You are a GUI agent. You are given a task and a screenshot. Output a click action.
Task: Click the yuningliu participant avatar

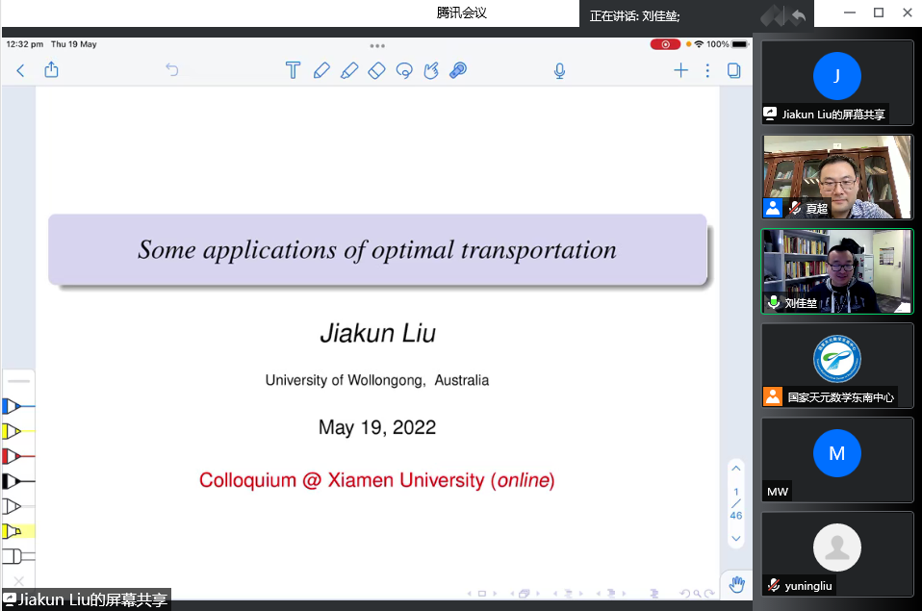click(837, 548)
